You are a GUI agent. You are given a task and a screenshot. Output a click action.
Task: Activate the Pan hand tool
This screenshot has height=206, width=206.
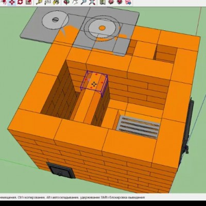75,2
